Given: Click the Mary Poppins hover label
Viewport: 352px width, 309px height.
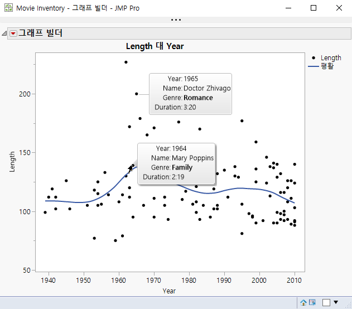Looking at the screenshot, I should point(176,163).
